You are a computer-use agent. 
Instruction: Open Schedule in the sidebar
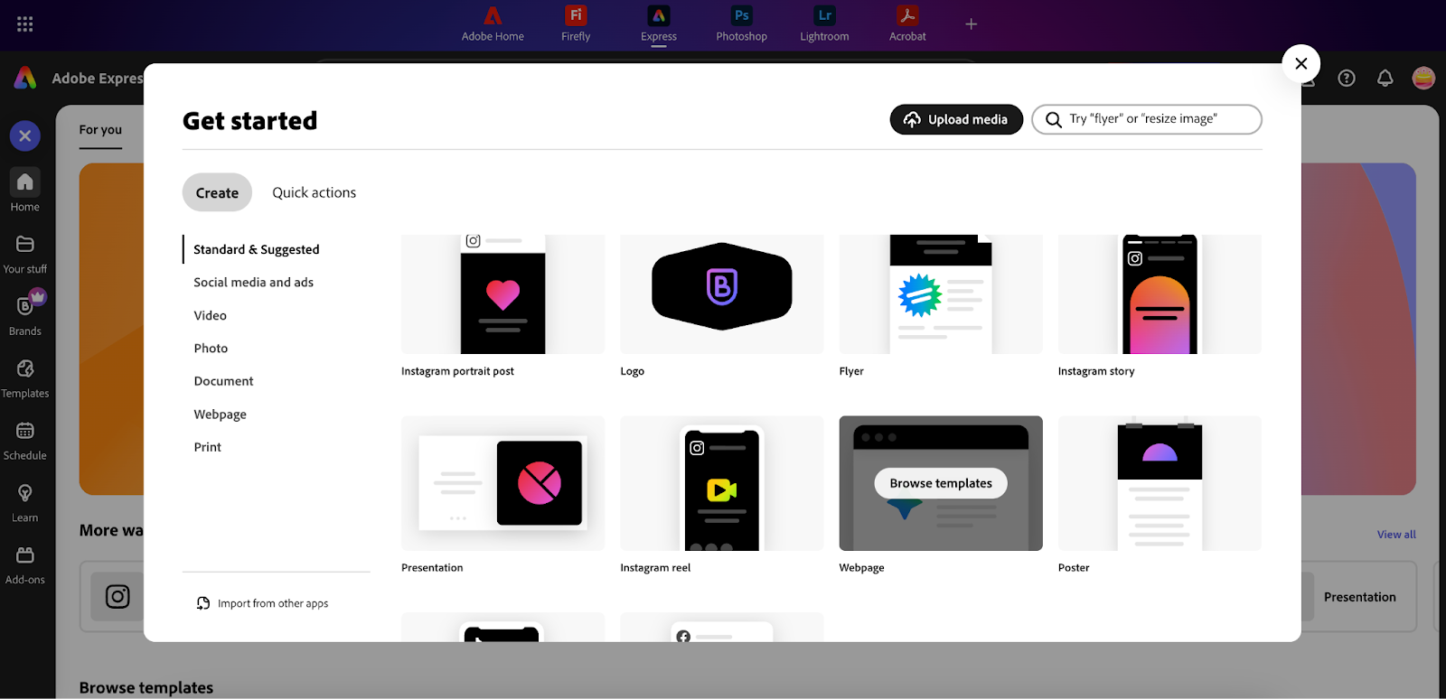tap(25, 441)
